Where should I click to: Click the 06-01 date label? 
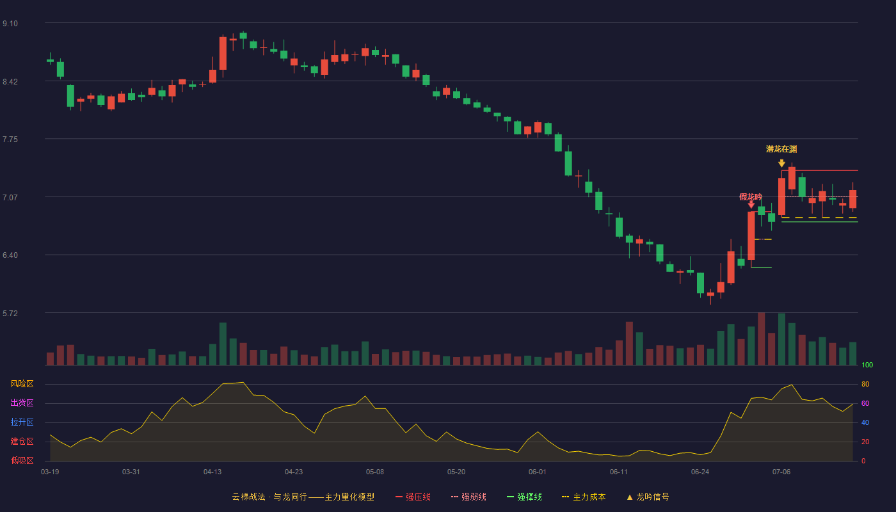[538, 472]
